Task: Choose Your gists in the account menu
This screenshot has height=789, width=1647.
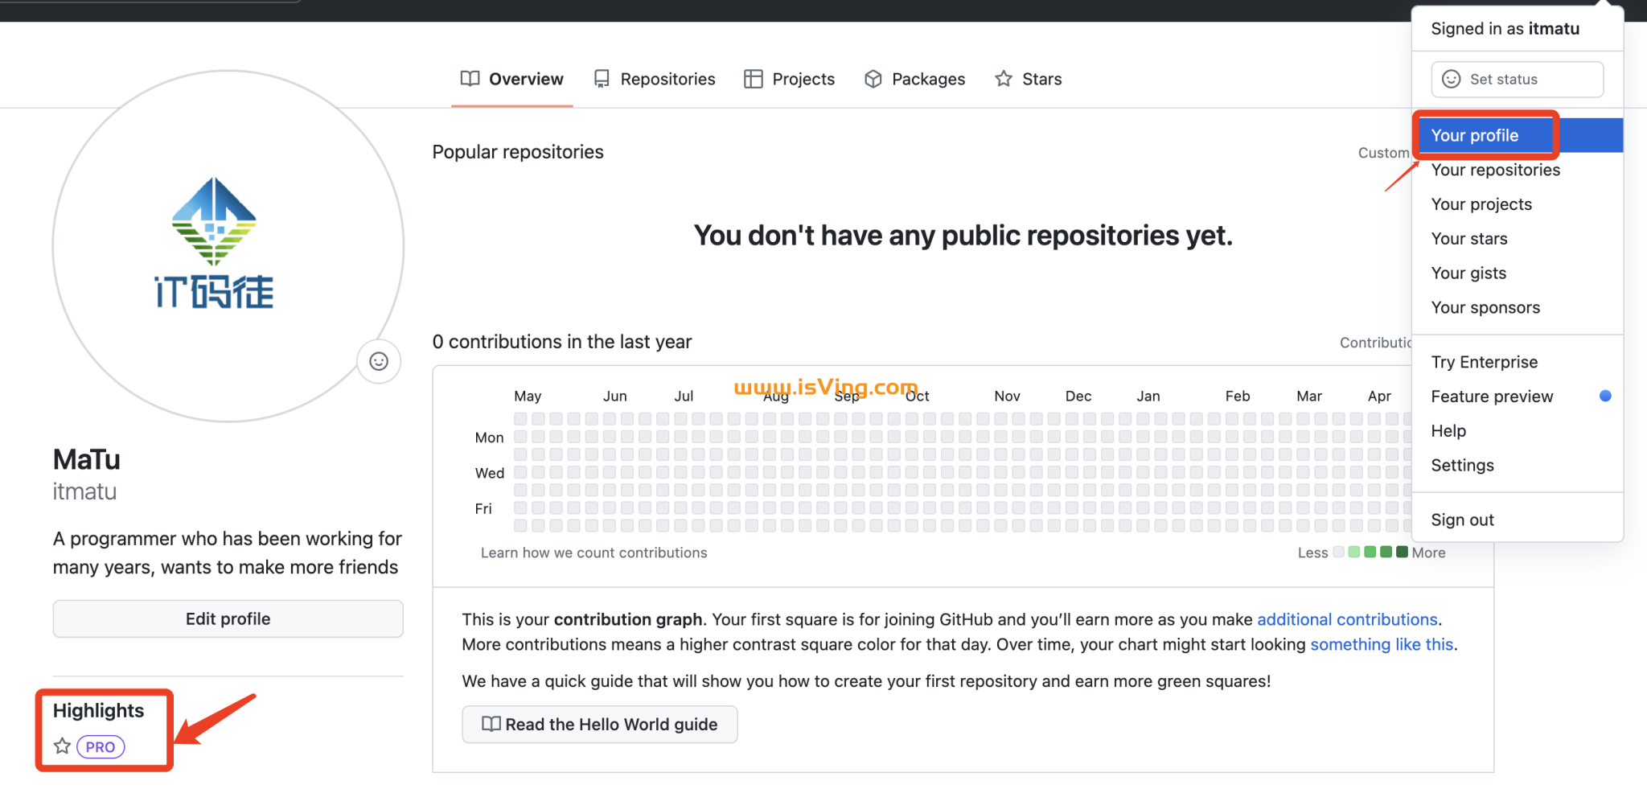Action: point(1468,273)
